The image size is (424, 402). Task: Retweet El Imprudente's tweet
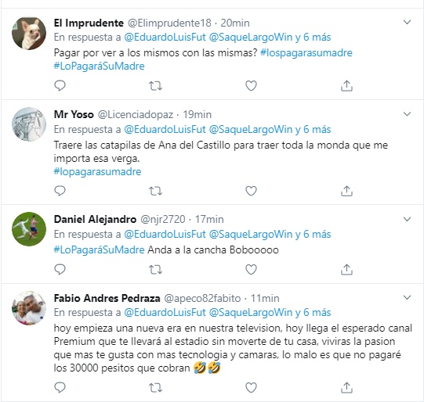click(x=155, y=86)
